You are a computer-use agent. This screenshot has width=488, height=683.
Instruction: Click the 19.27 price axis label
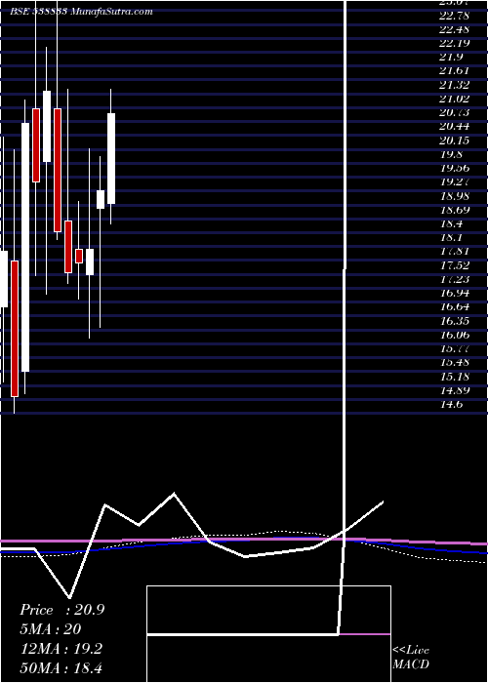point(455,182)
